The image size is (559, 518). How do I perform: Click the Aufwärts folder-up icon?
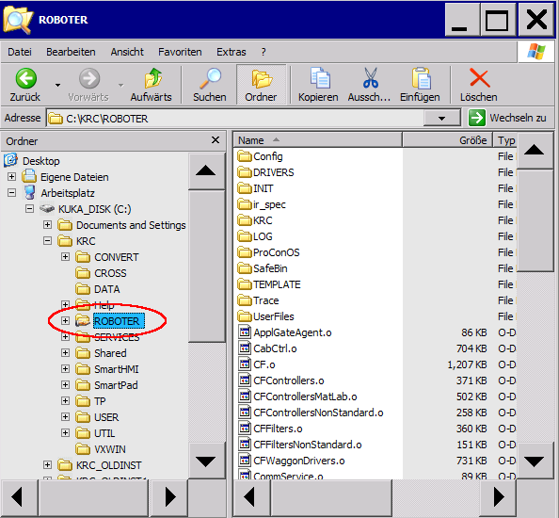[x=153, y=78]
